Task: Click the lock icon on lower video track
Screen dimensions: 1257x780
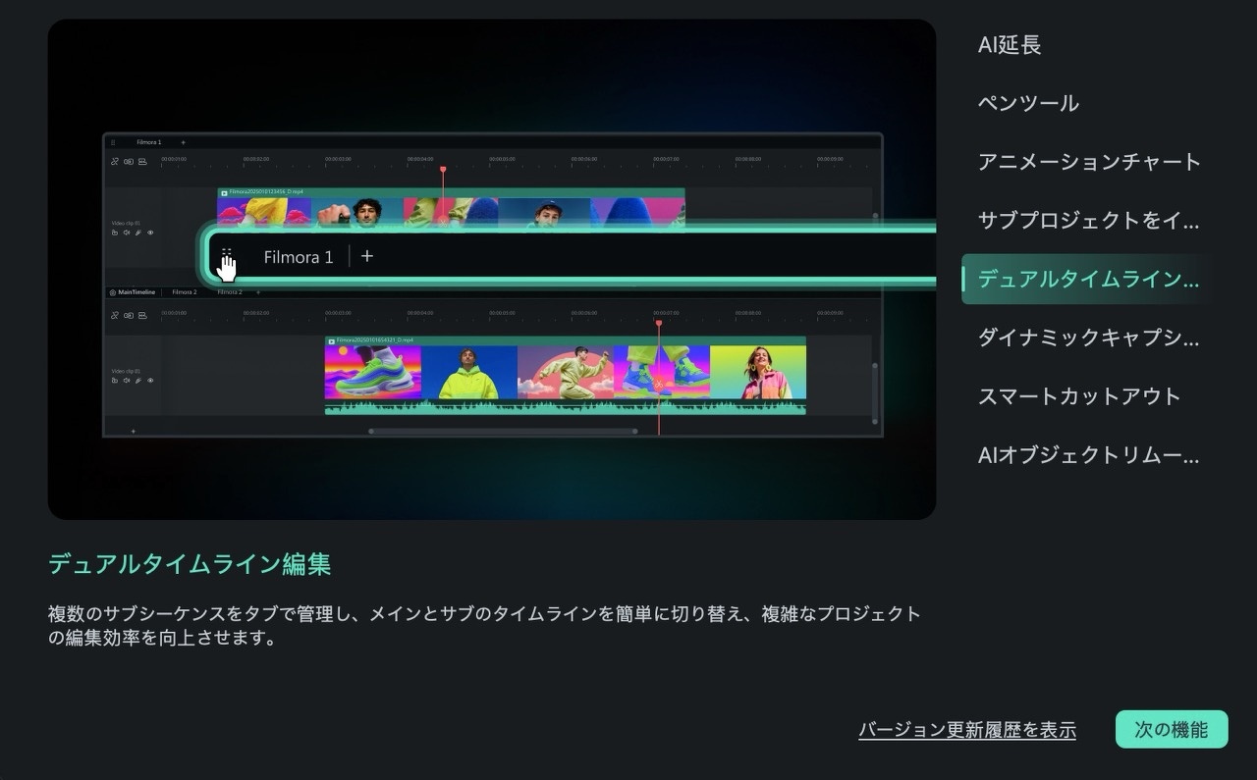Action: [x=115, y=381]
